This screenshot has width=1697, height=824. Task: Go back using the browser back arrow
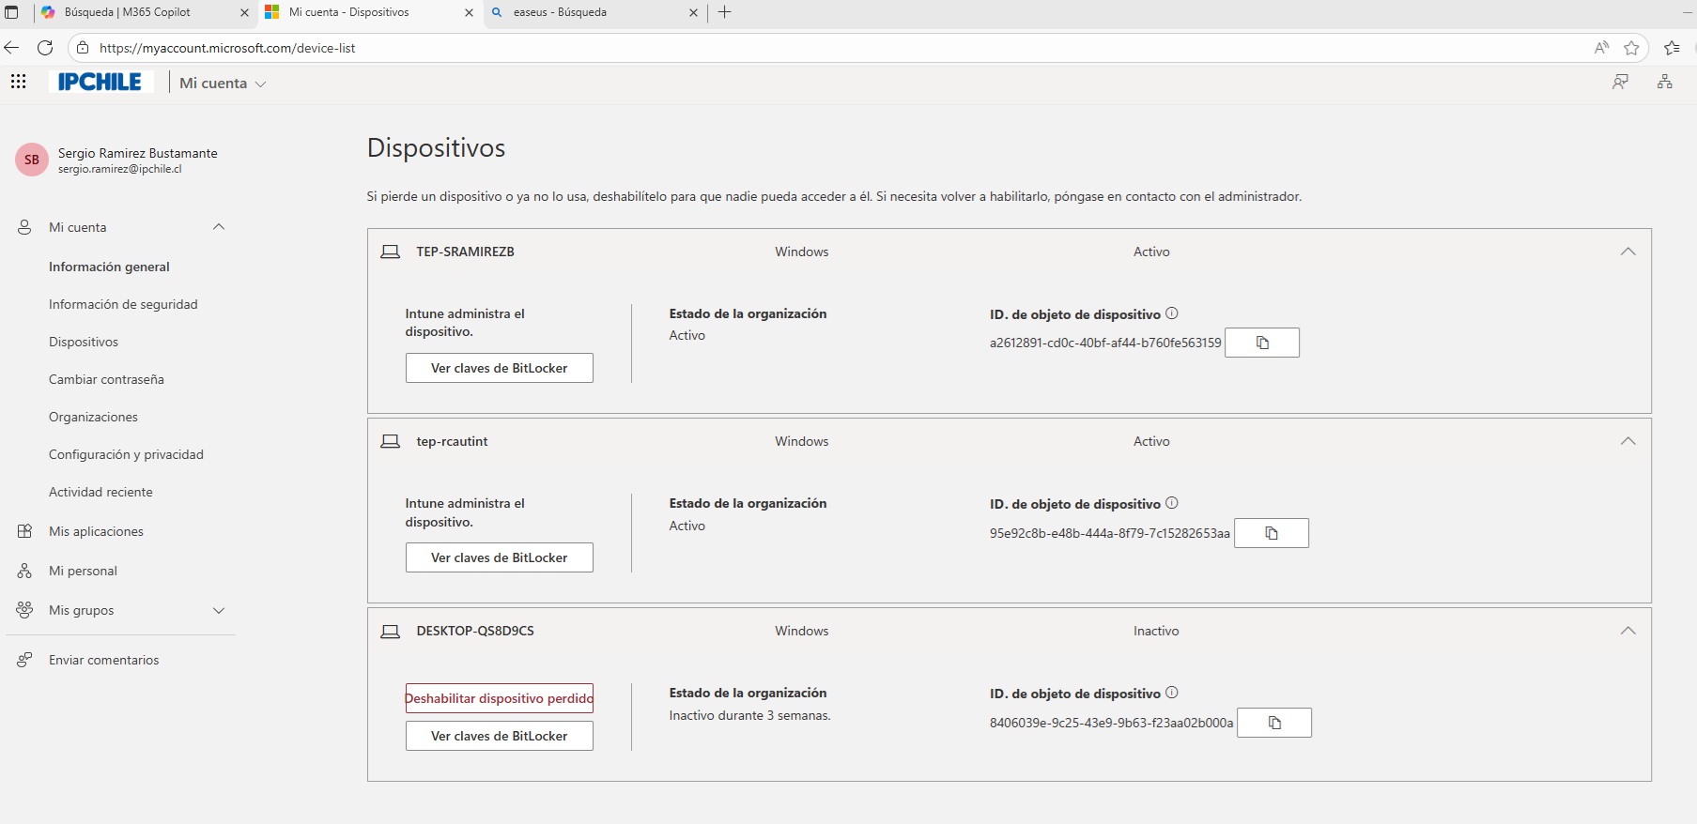11,48
